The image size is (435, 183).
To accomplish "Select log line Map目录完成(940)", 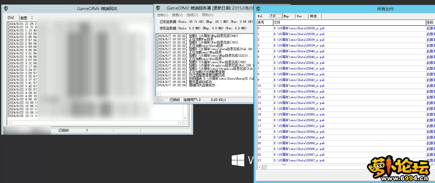I will pos(199,36).
